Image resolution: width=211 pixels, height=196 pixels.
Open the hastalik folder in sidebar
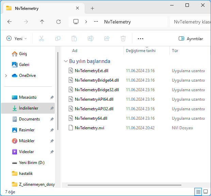[26, 174]
